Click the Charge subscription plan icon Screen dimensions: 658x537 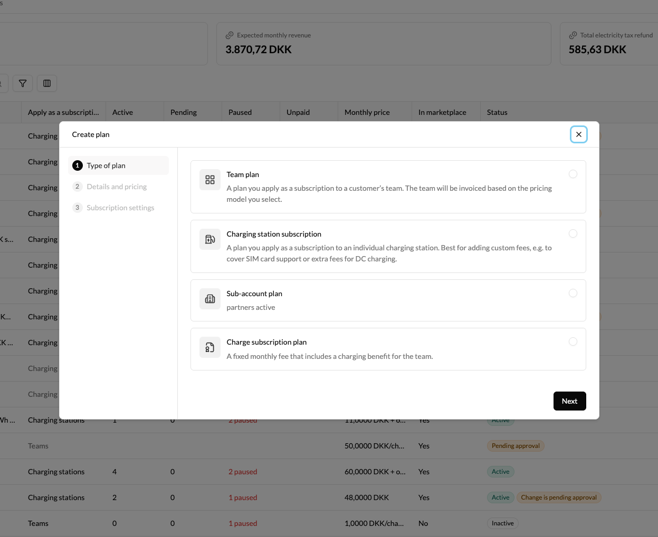pyautogui.click(x=210, y=347)
